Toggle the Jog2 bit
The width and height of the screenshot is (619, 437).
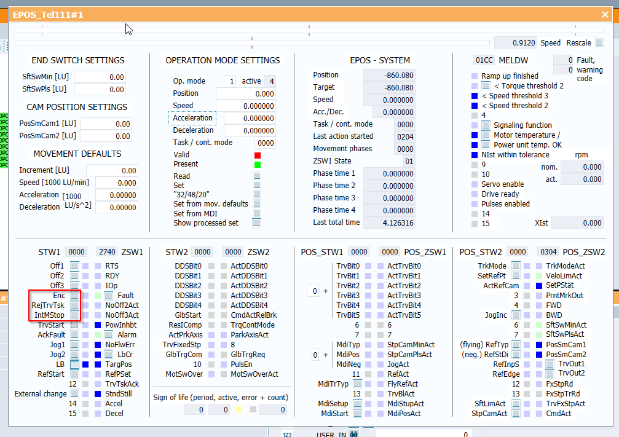pyautogui.click(x=74, y=355)
